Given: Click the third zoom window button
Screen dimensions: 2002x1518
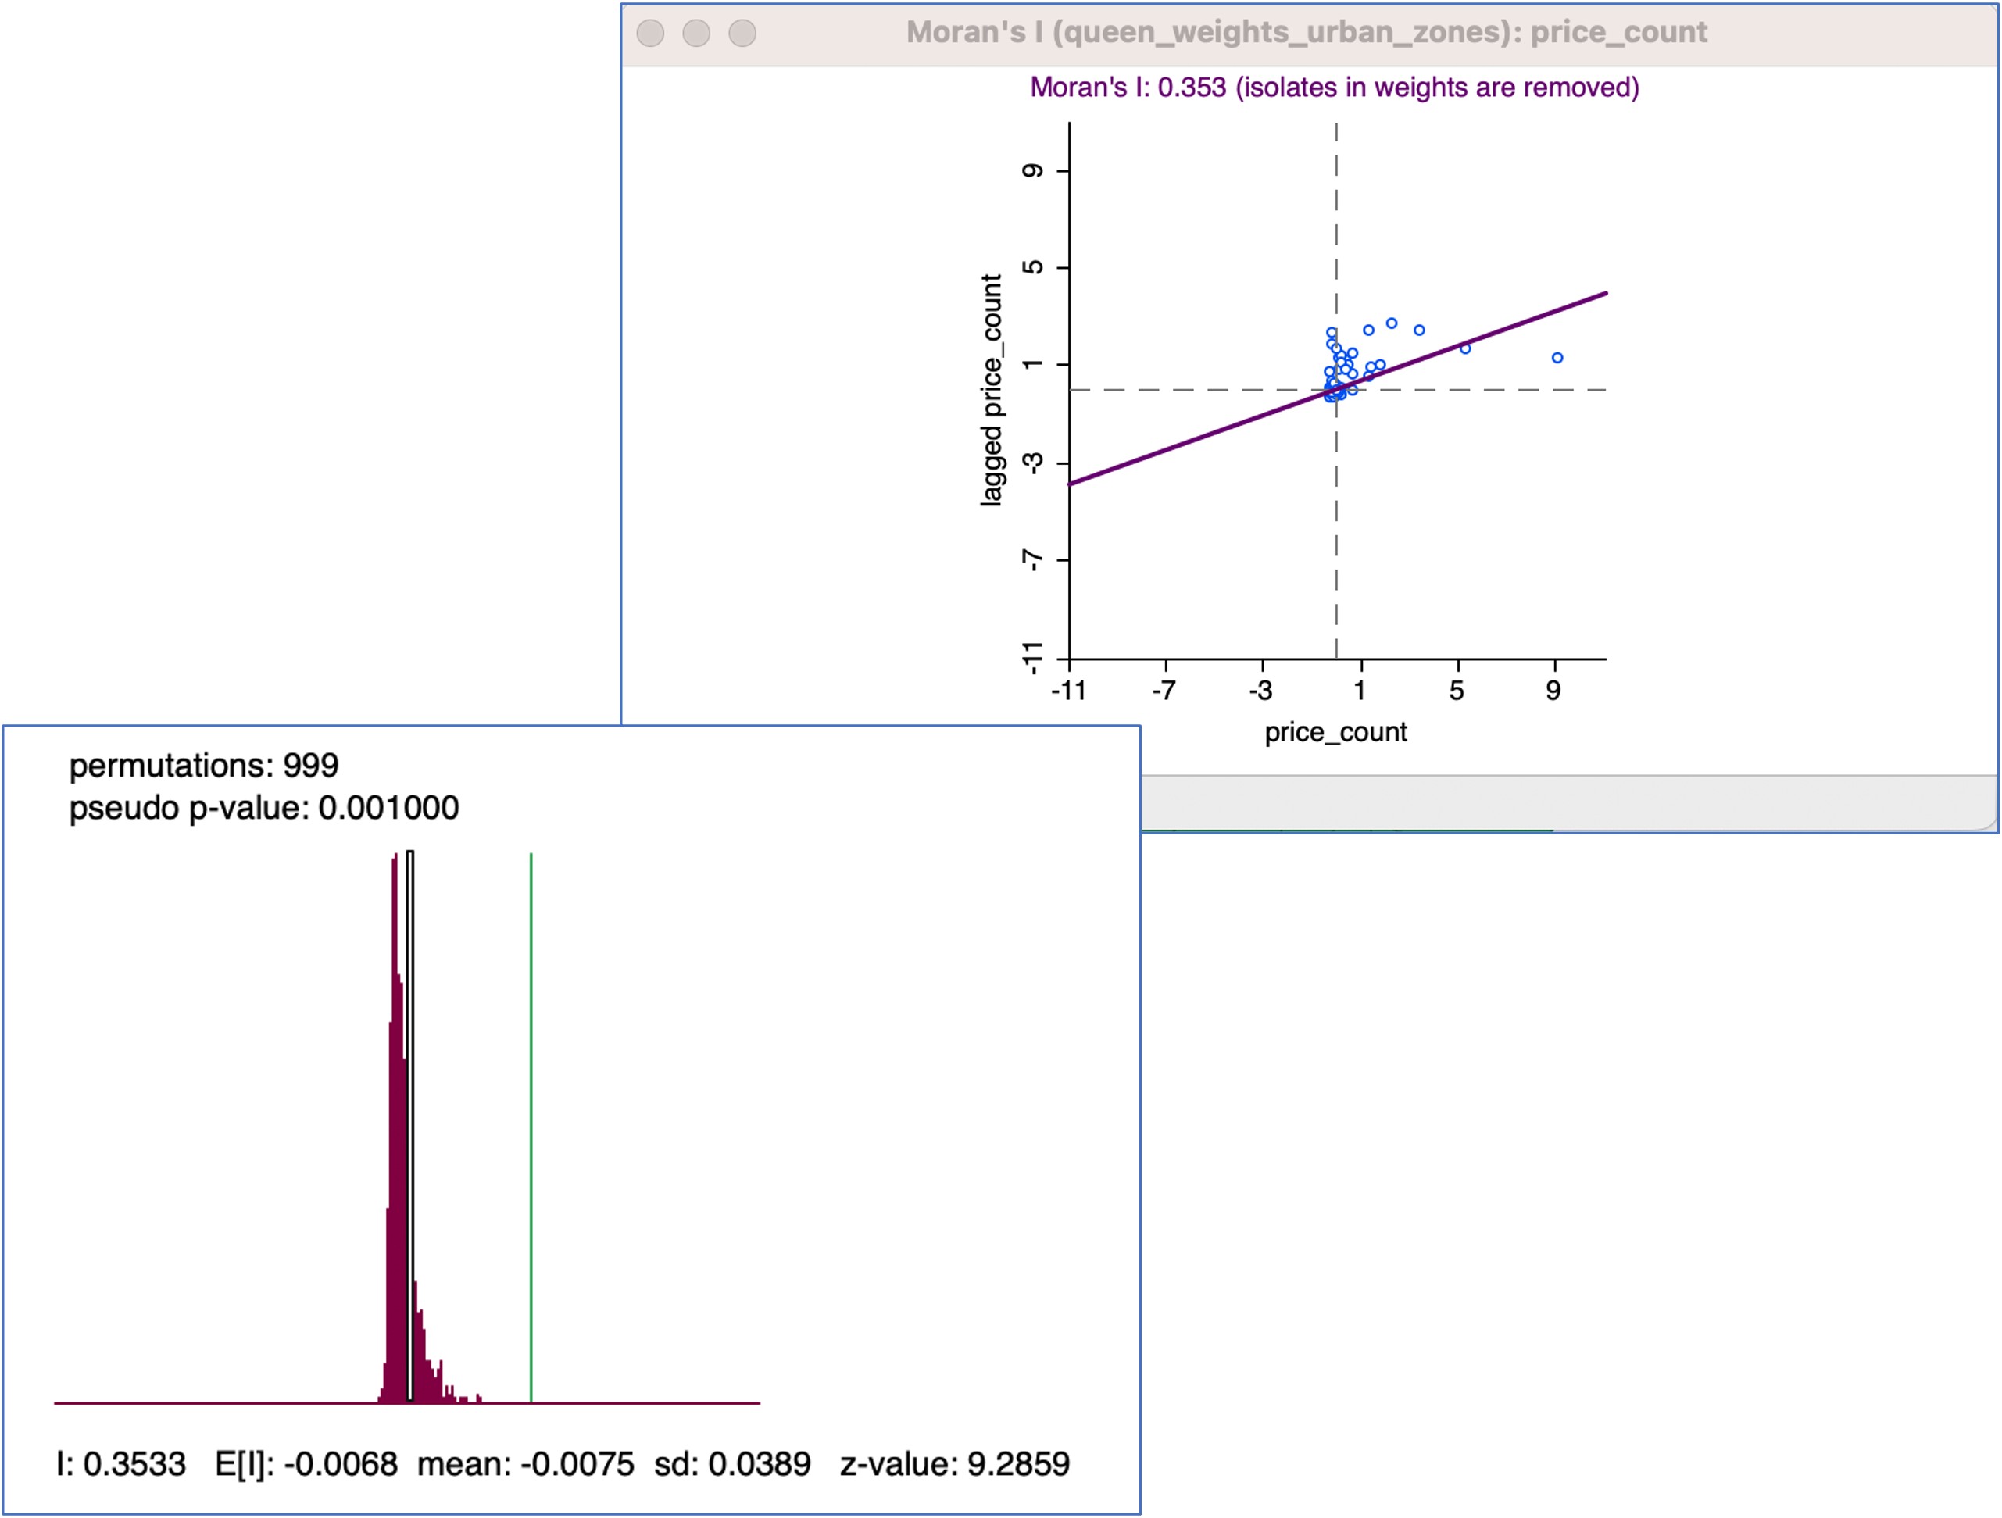Looking at the screenshot, I should click(x=742, y=34).
